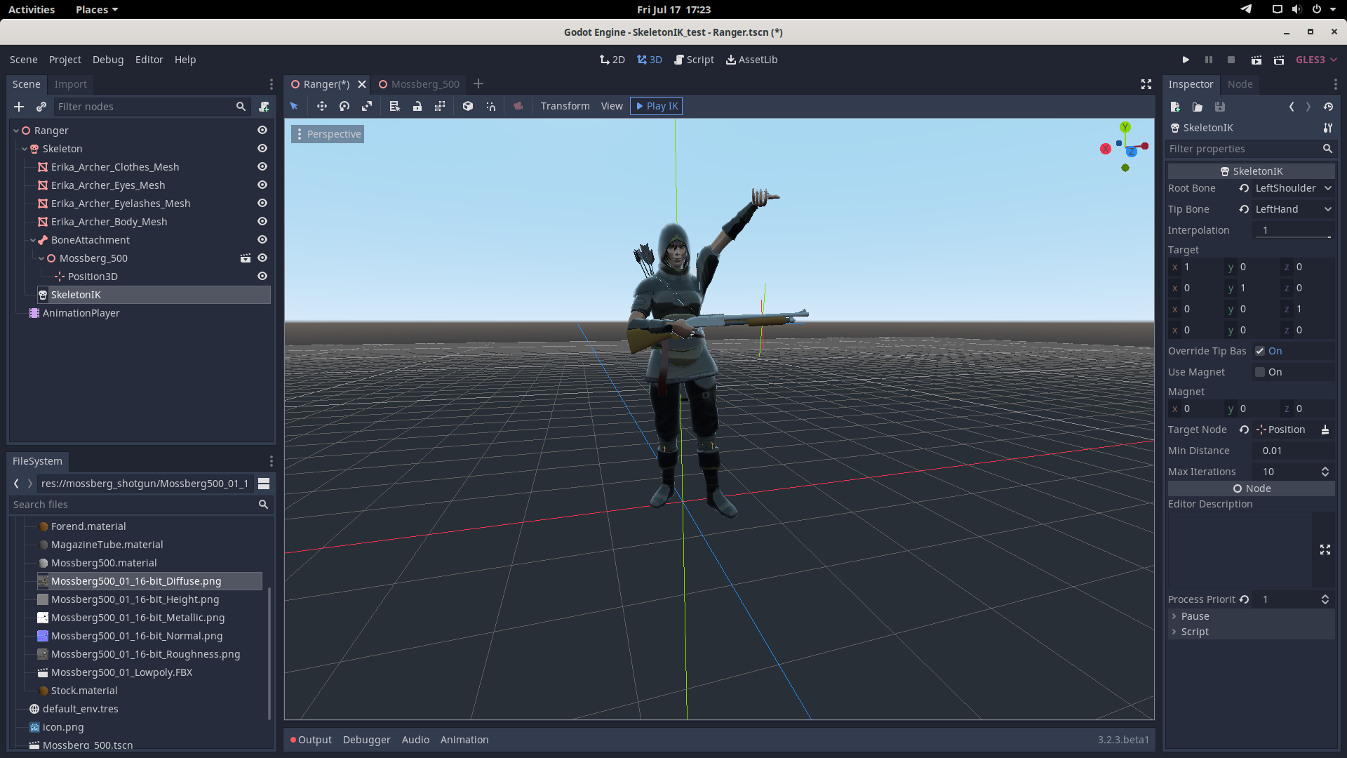Open Inspector object history icon
Viewport: 1347px width, 758px height.
[x=1328, y=107]
